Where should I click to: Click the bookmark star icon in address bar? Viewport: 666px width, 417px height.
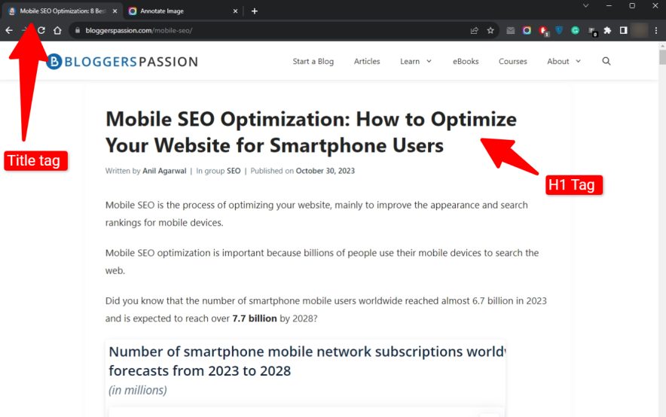[x=490, y=31]
